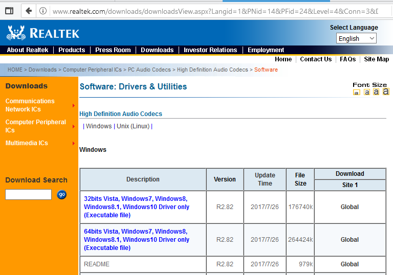Open the FAQs link
The width and height of the screenshot is (393, 275).
pyautogui.click(x=347, y=59)
